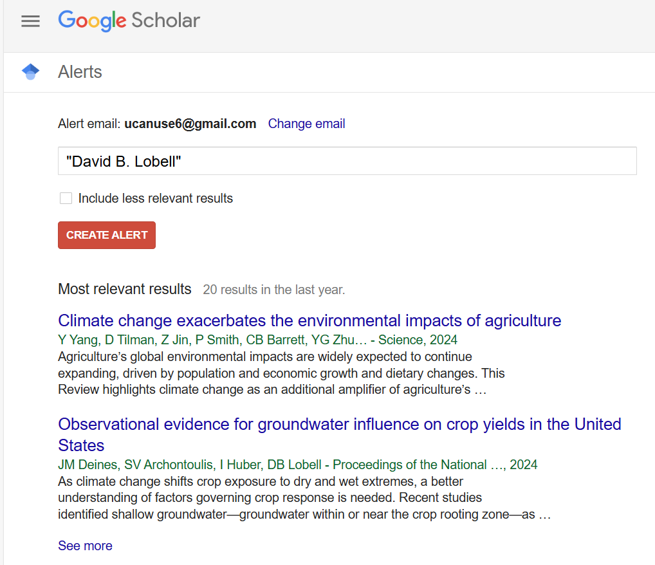Expand results with See more link
This screenshot has width=655, height=565.
point(85,546)
